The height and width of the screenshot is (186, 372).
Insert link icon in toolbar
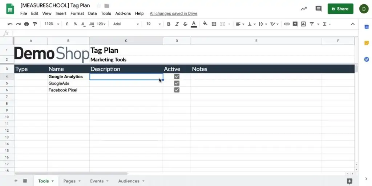[x=287, y=24]
